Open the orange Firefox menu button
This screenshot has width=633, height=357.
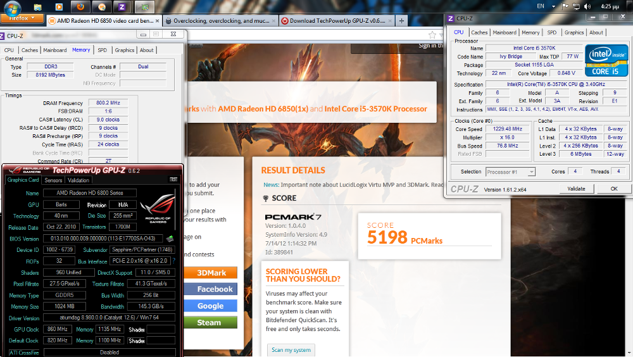pyautogui.click(x=22, y=18)
